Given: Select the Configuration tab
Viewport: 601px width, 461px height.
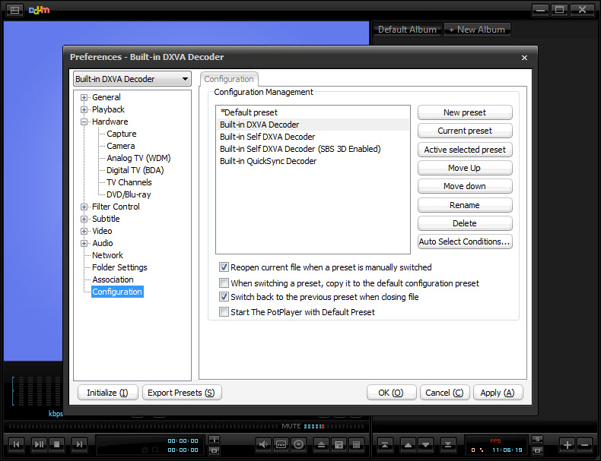Looking at the screenshot, I should [229, 79].
